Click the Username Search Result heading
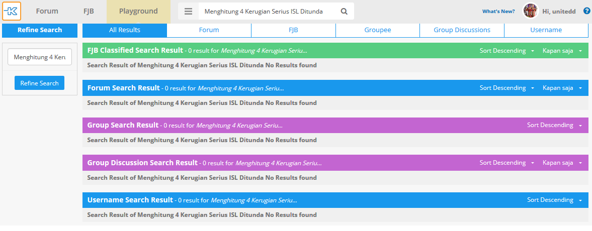This screenshot has height=231, width=592. [x=130, y=200]
